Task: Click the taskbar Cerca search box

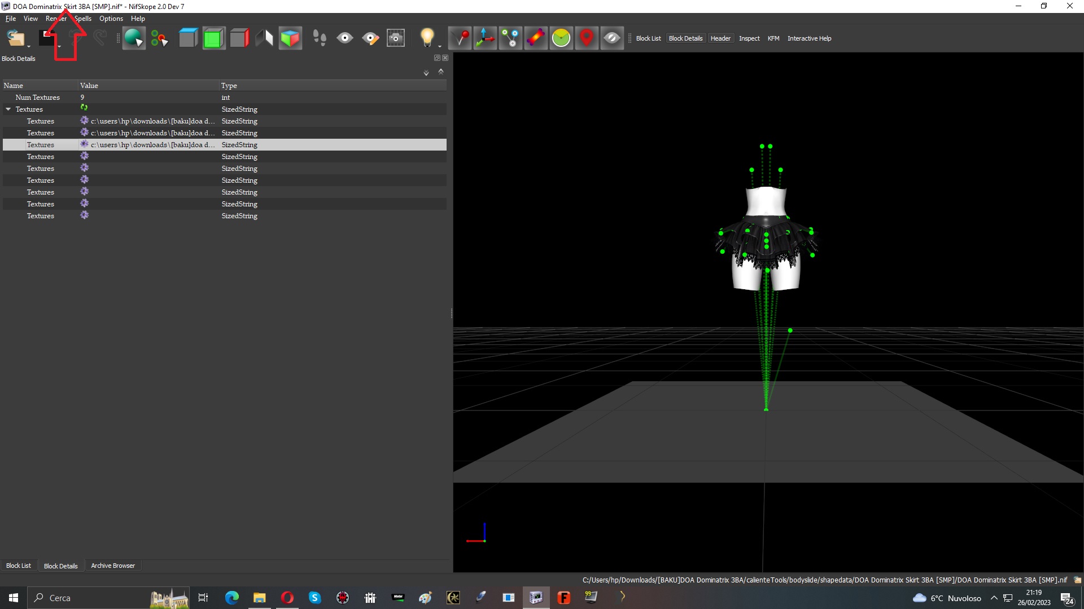Action: (109, 598)
